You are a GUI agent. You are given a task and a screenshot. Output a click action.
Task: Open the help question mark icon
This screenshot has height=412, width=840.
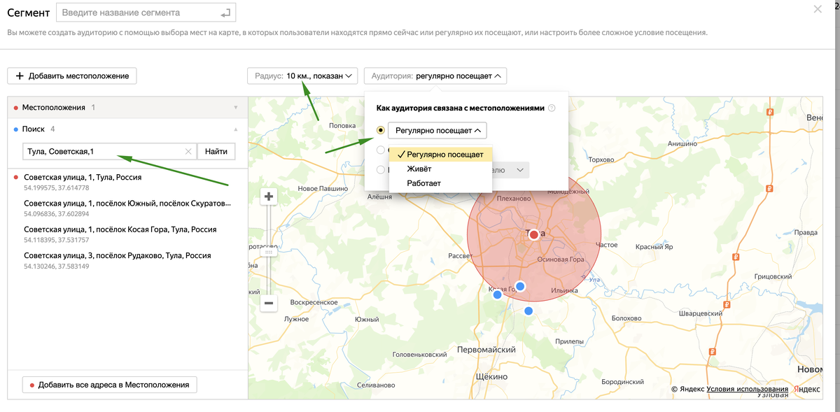pyautogui.click(x=552, y=108)
